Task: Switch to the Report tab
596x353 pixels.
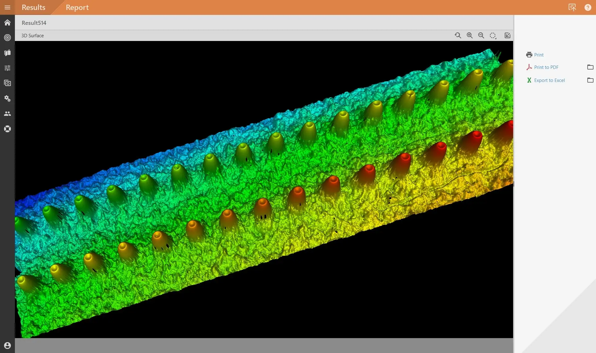Action: point(77,7)
